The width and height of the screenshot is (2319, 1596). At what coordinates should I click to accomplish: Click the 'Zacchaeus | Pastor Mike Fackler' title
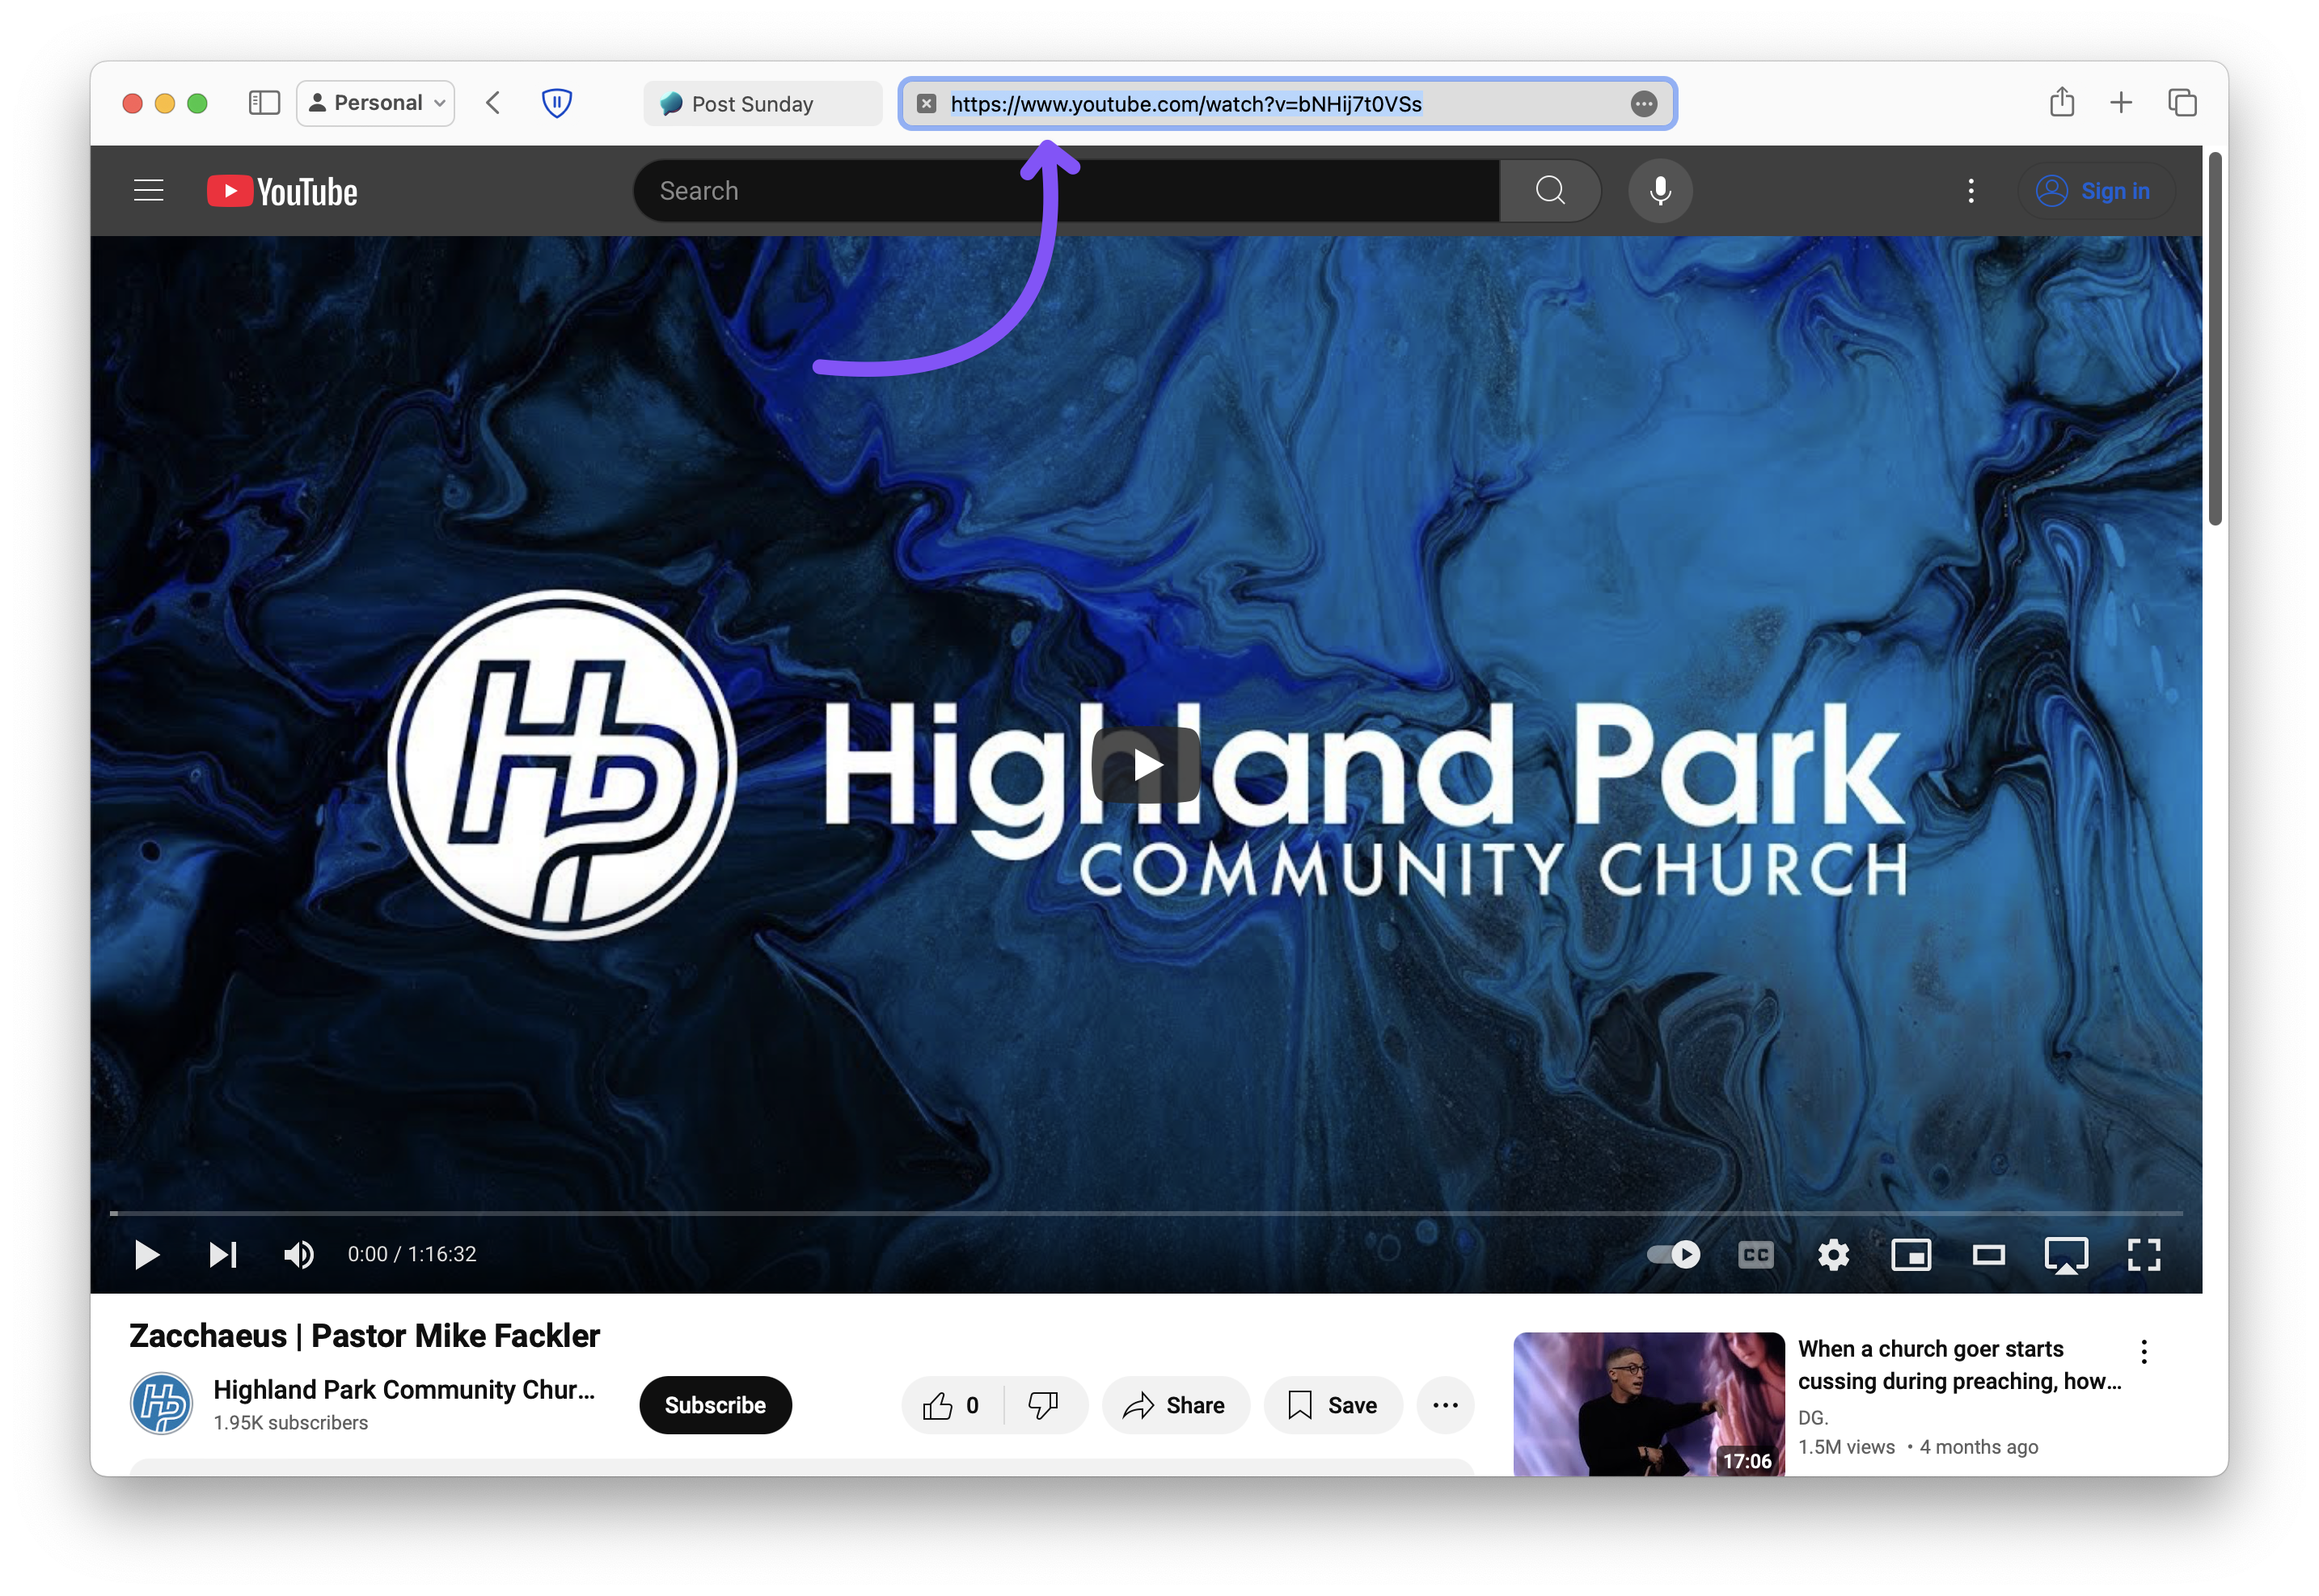pos(365,1336)
